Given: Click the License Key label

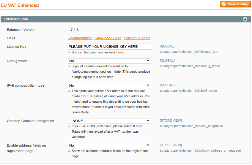Looking at the screenshot, I should [x=17, y=47].
